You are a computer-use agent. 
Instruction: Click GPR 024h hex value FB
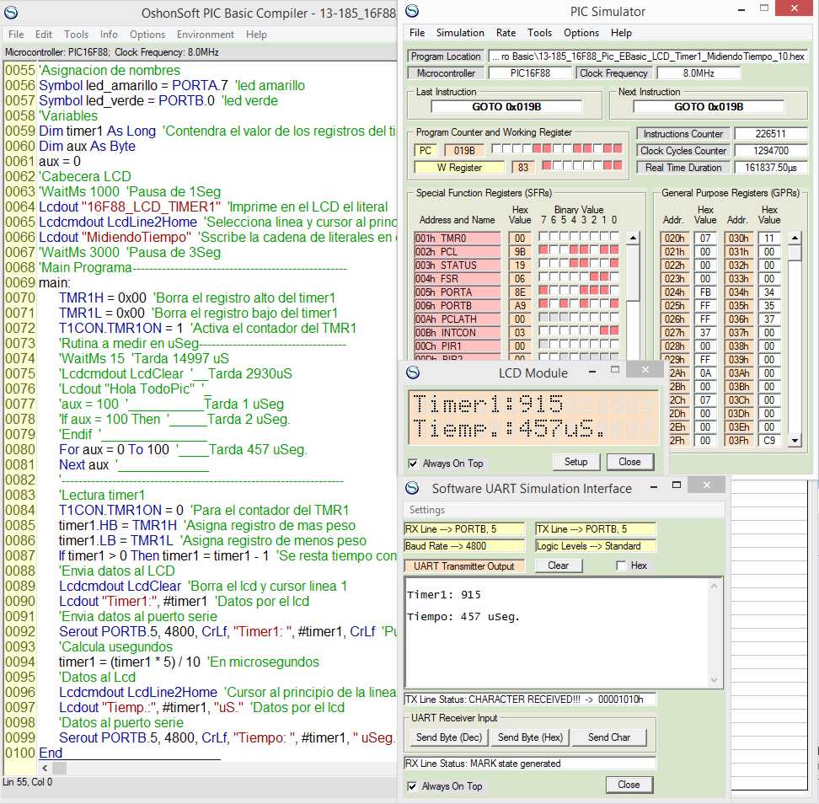(705, 292)
